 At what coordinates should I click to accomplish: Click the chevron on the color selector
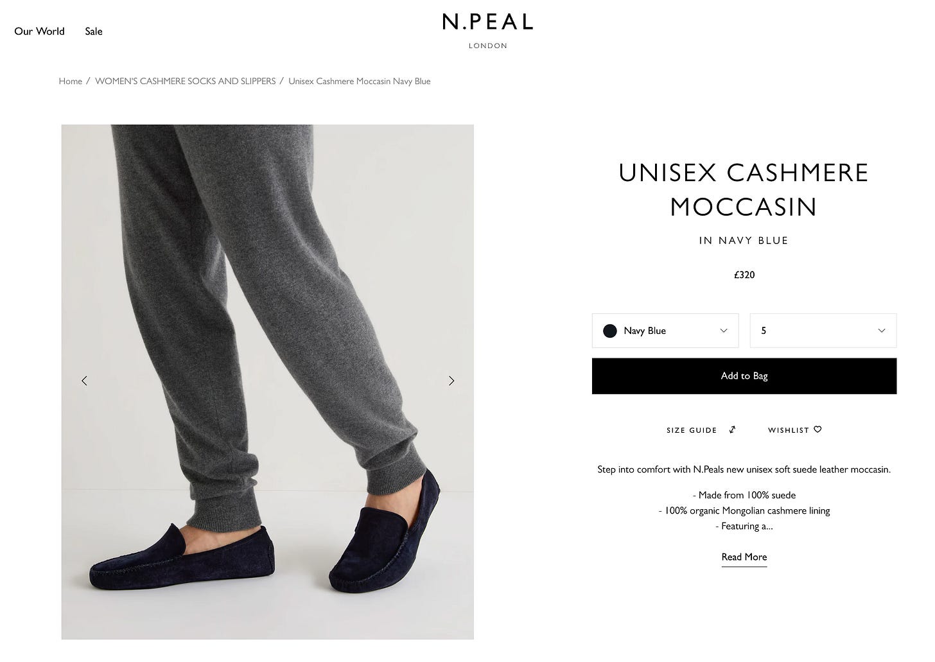point(723,331)
